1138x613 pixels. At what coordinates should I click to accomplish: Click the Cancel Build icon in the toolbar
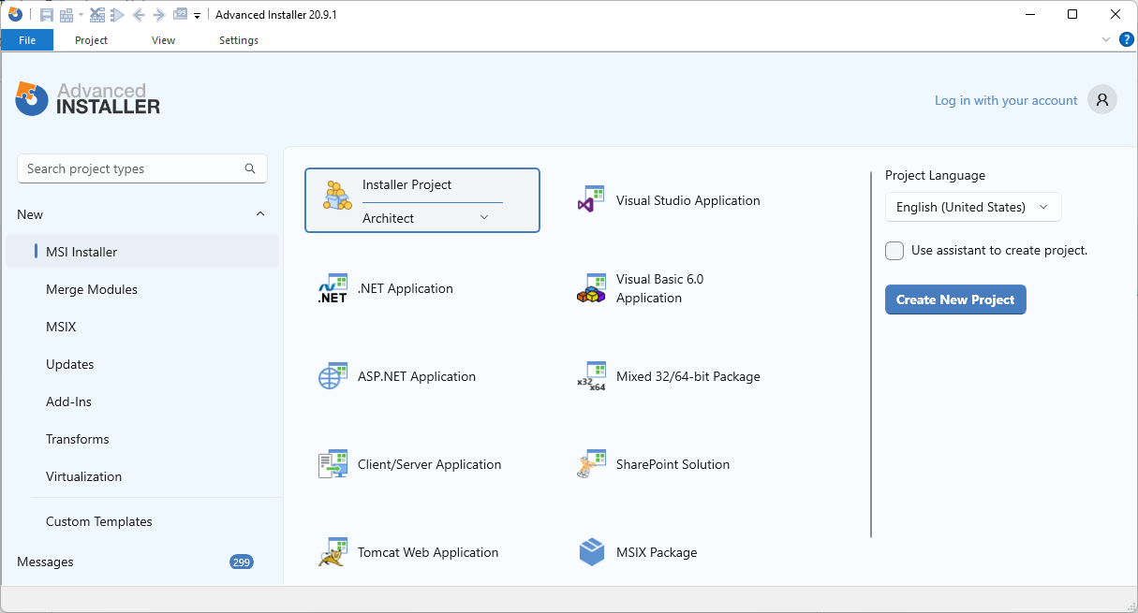click(97, 15)
